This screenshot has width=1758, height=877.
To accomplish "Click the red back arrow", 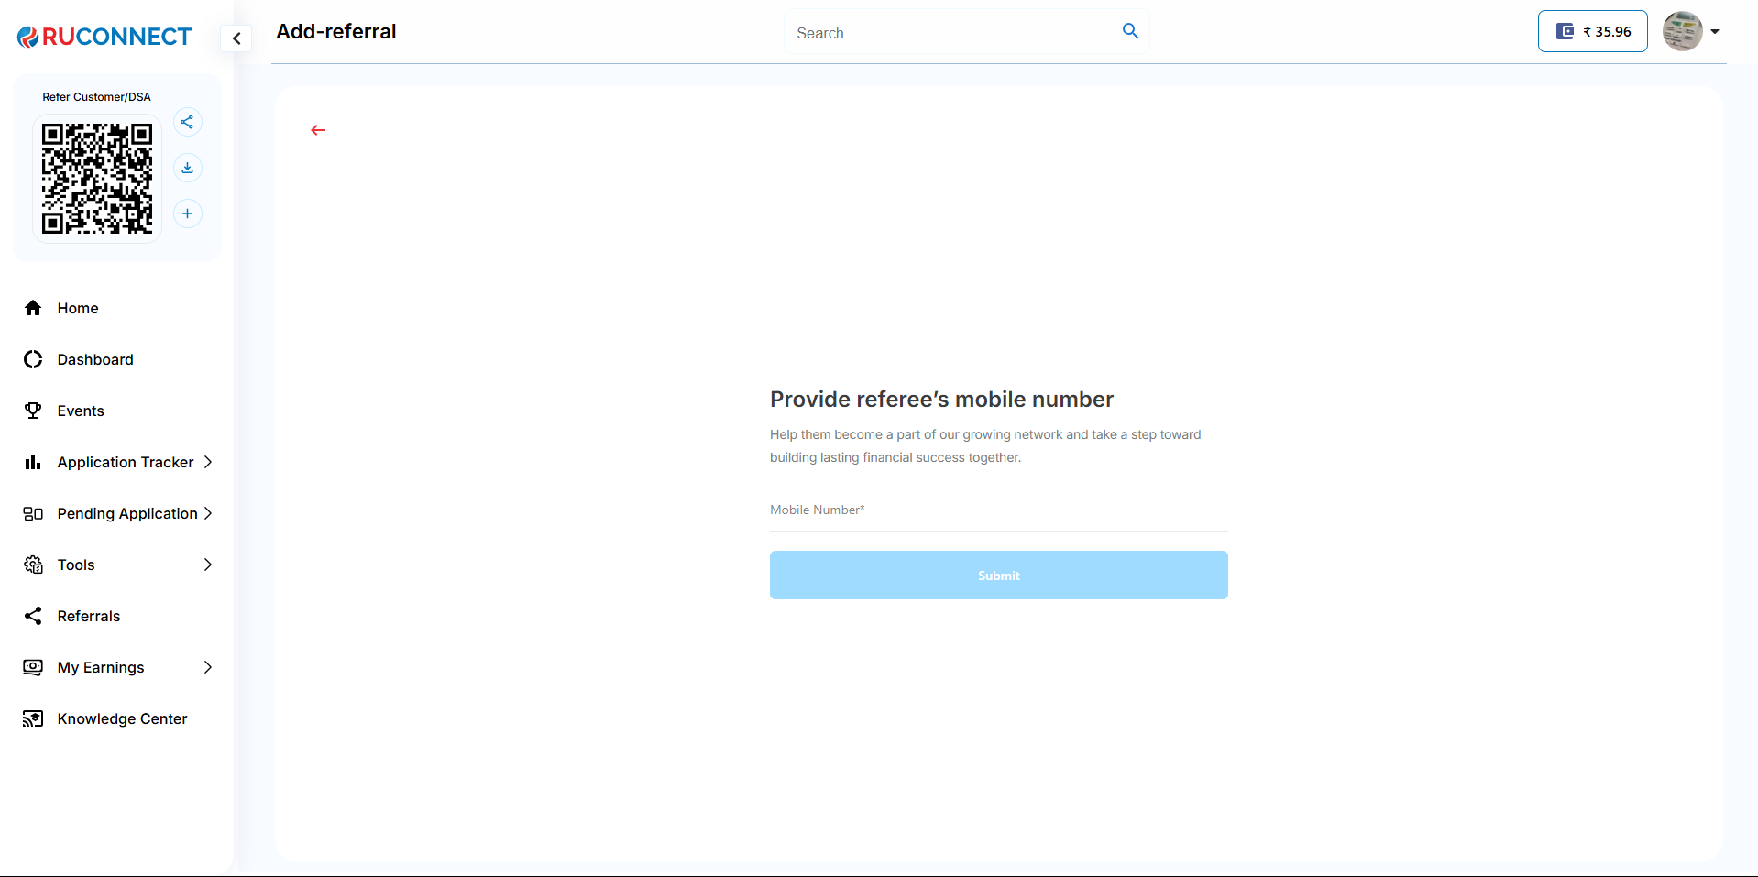I will 318,130.
